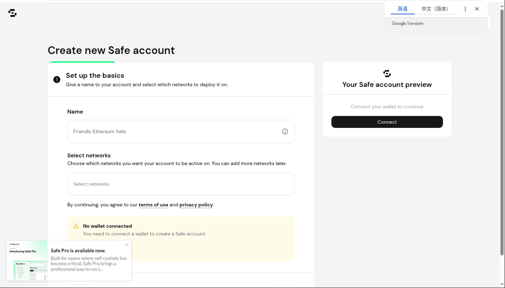Close the Google Translate popup

click(477, 9)
